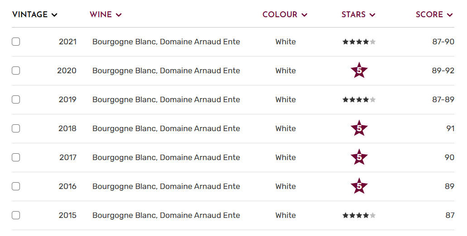467x236 pixels.
Task: Click the 5-star badge for vintage 2016
Action: click(359, 186)
